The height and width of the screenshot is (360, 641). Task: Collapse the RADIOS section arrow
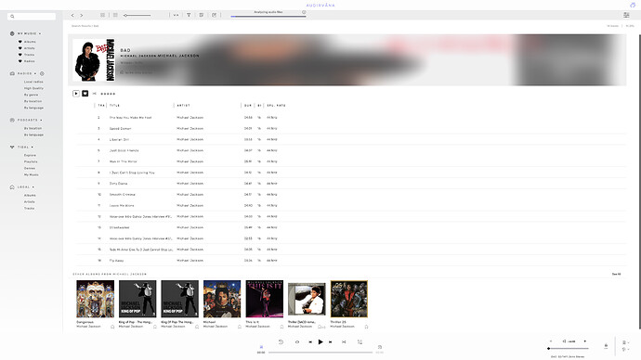pos(35,73)
